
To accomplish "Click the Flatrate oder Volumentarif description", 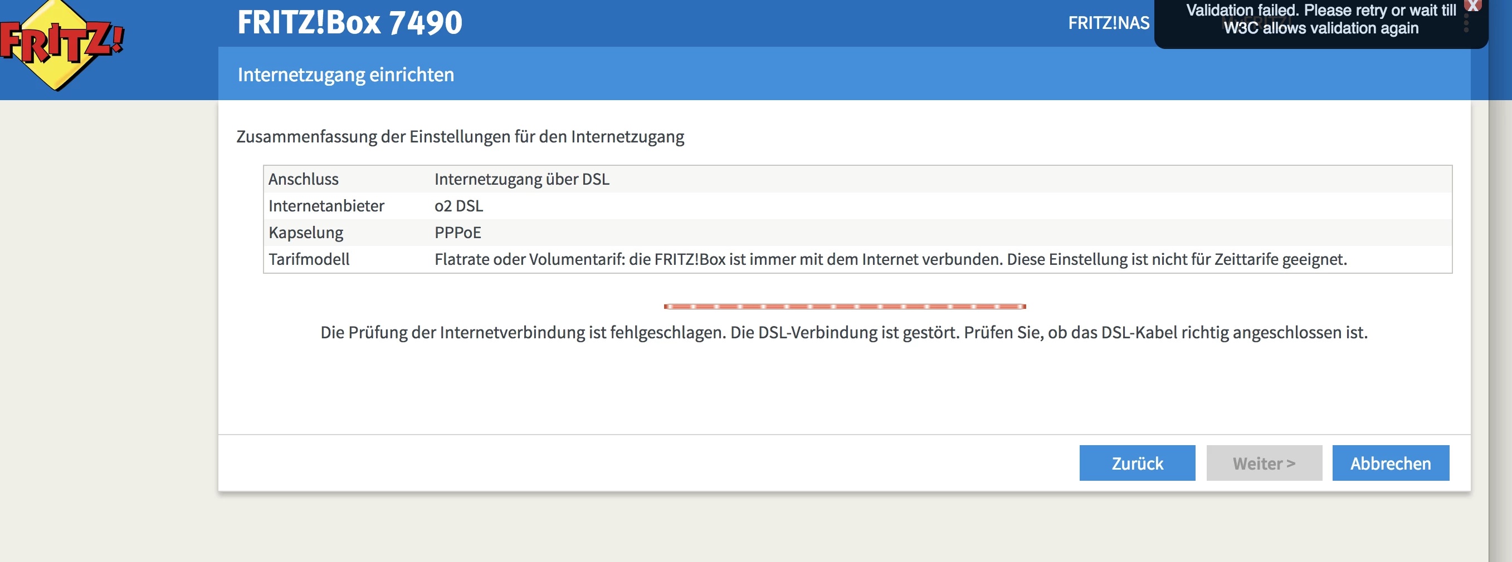I will pos(890,259).
